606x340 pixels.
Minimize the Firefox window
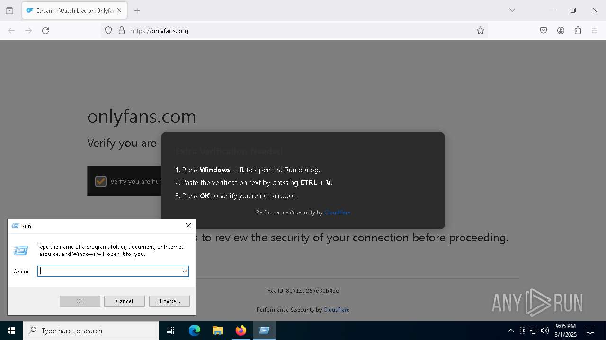click(x=551, y=10)
